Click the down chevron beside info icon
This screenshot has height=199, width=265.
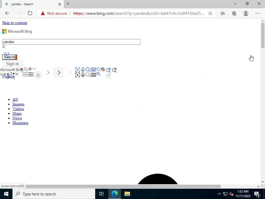(x=34, y=69)
